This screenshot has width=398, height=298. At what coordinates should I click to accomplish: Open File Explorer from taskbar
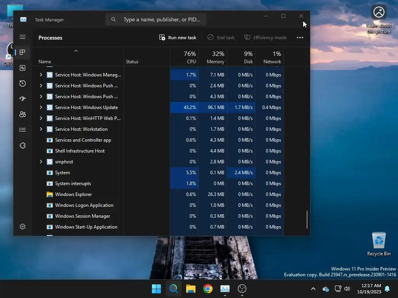coord(190,289)
